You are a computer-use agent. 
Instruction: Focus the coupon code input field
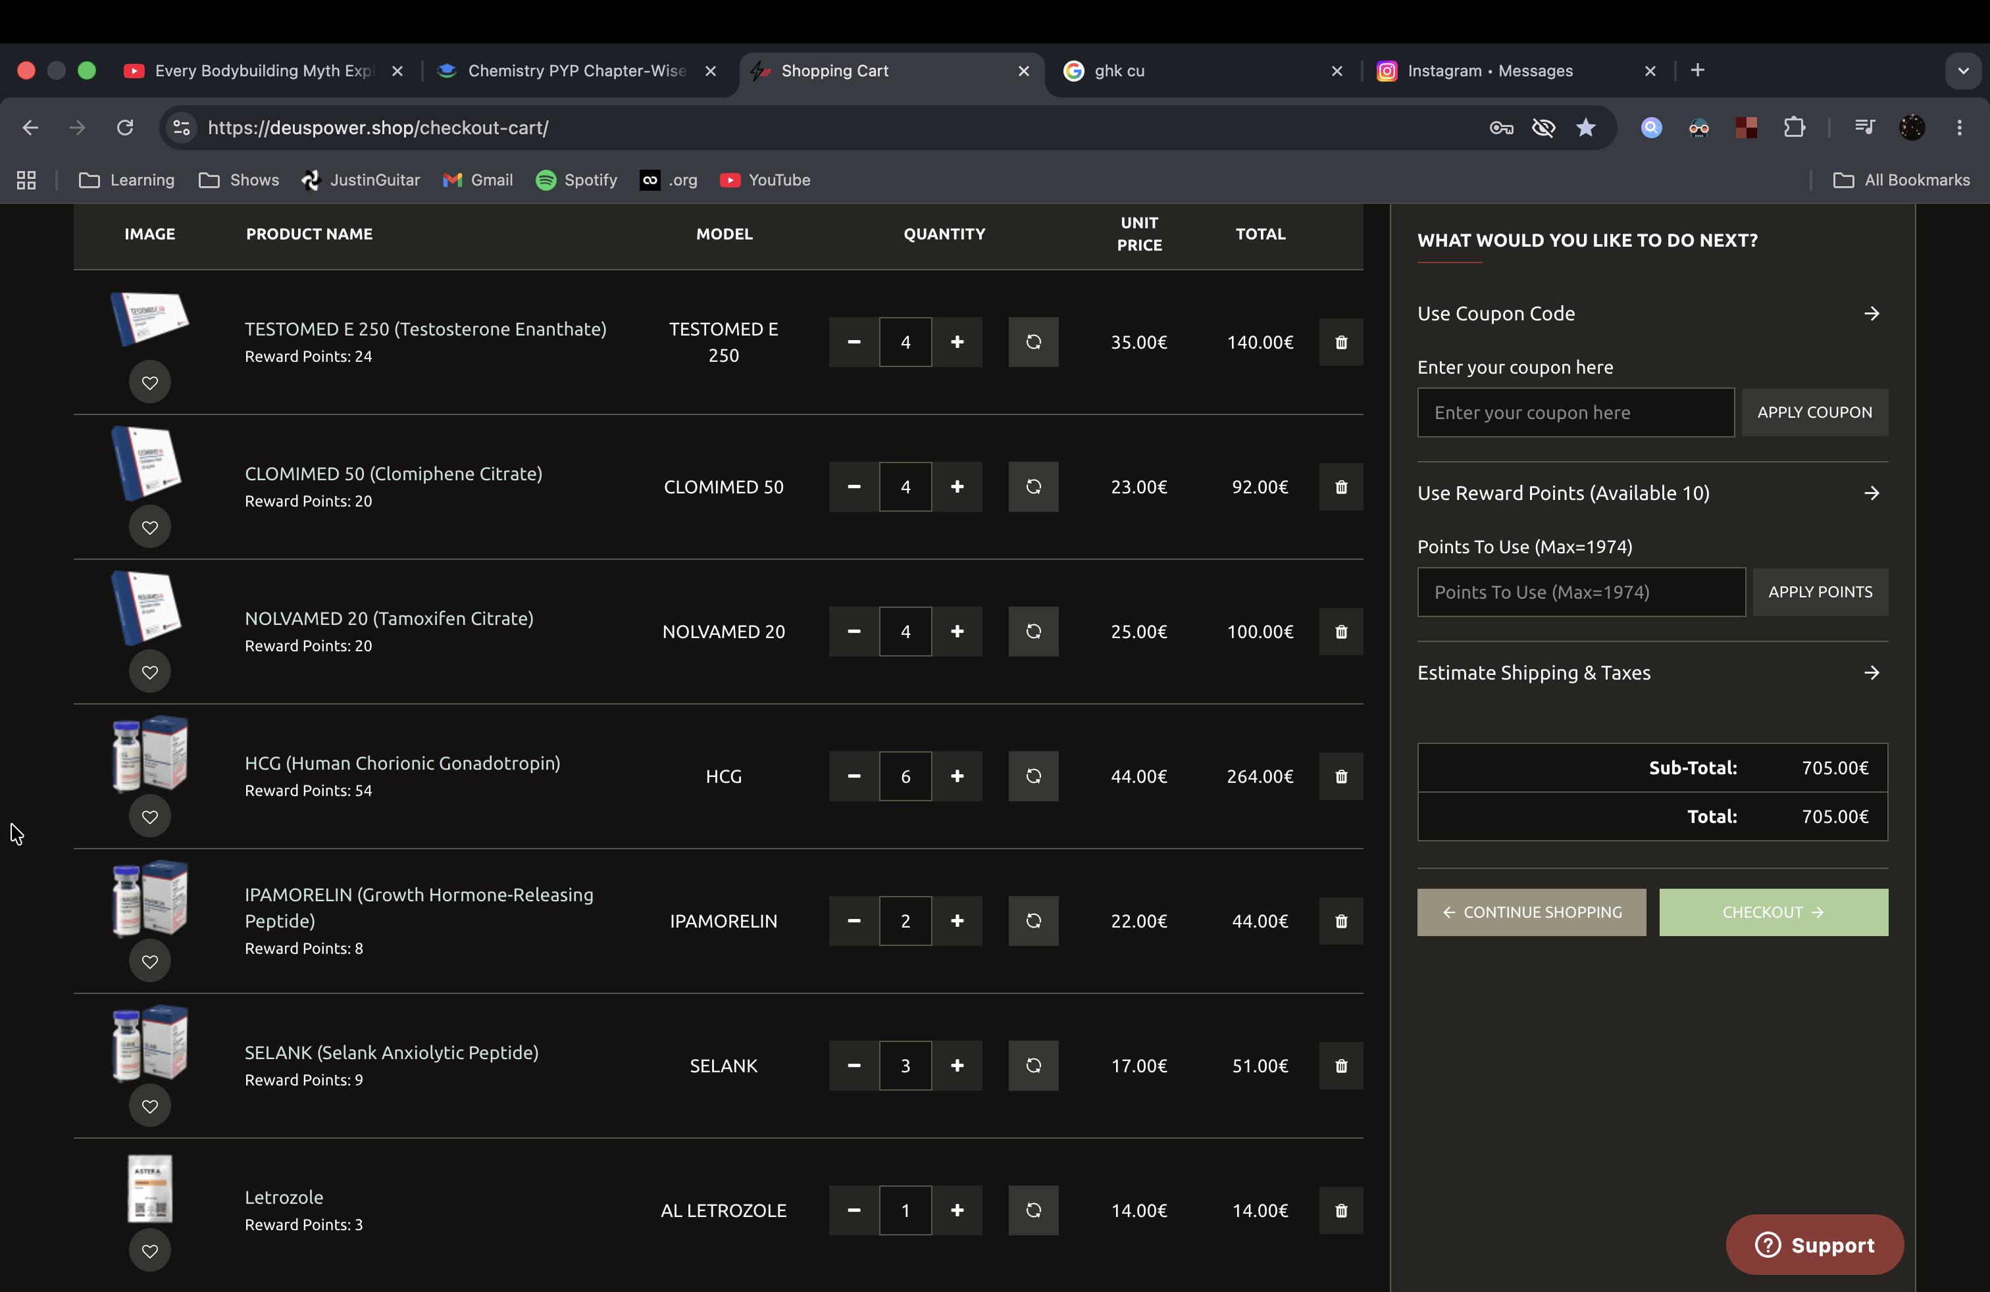point(1575,412)
